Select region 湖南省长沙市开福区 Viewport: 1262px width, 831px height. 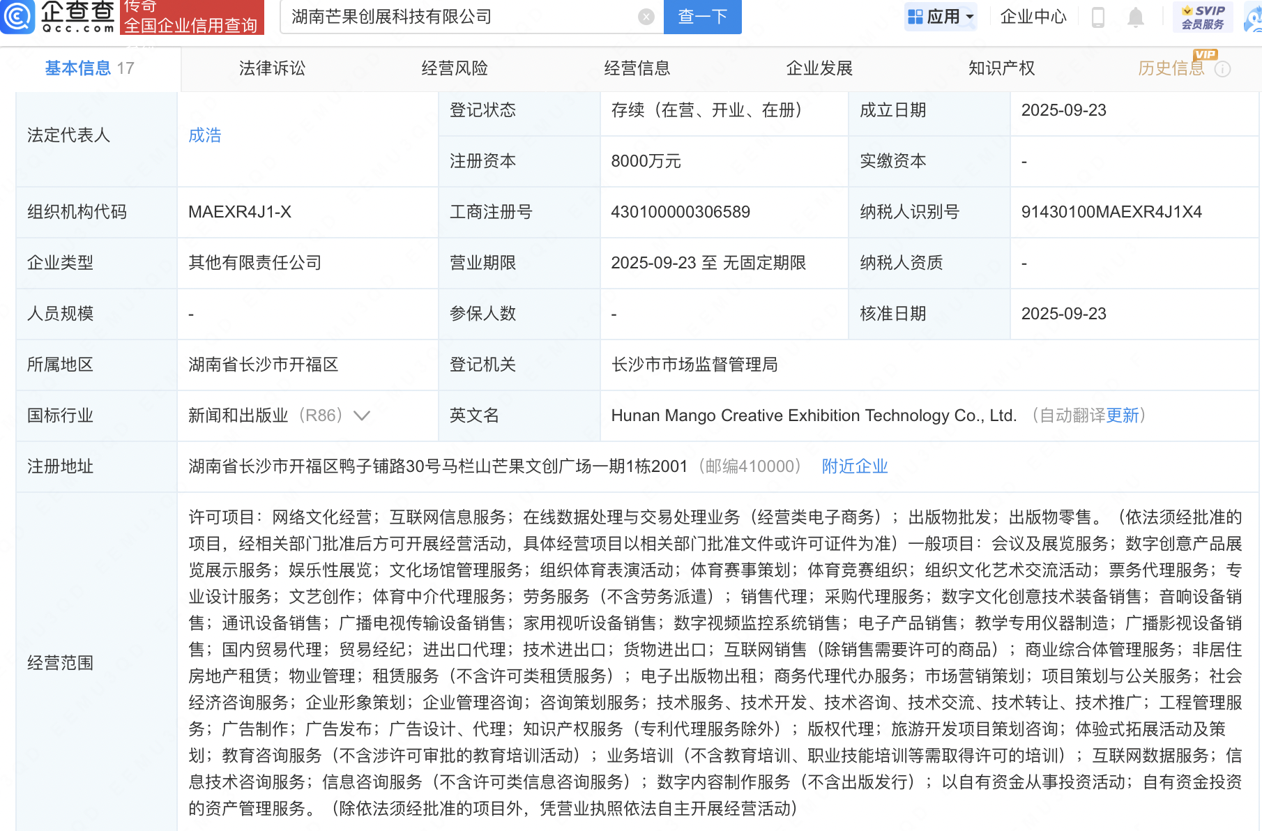click(264, 365)
